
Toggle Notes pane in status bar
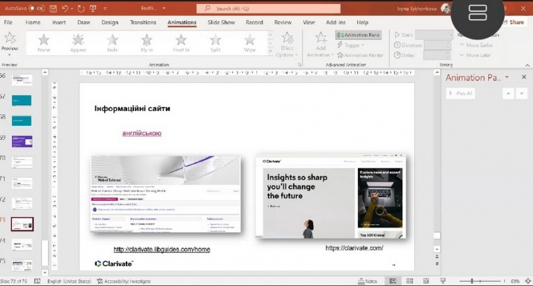(x=368, y=281)
